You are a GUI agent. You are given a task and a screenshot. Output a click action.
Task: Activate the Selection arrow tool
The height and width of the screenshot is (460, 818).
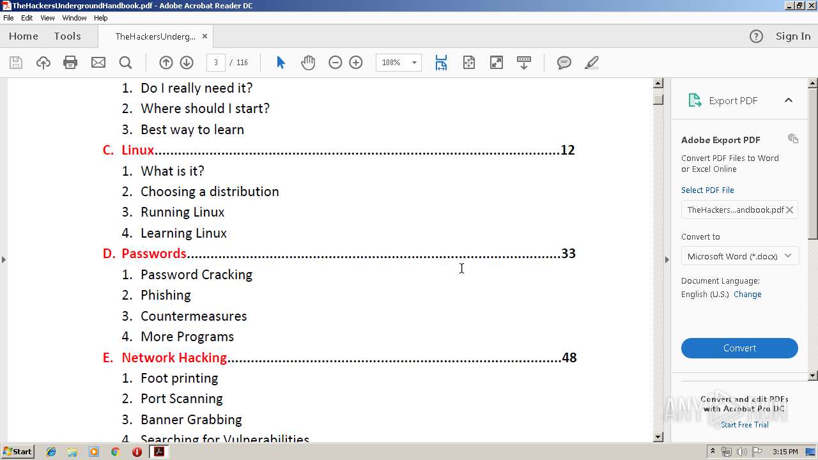click(x=281, y=63)
